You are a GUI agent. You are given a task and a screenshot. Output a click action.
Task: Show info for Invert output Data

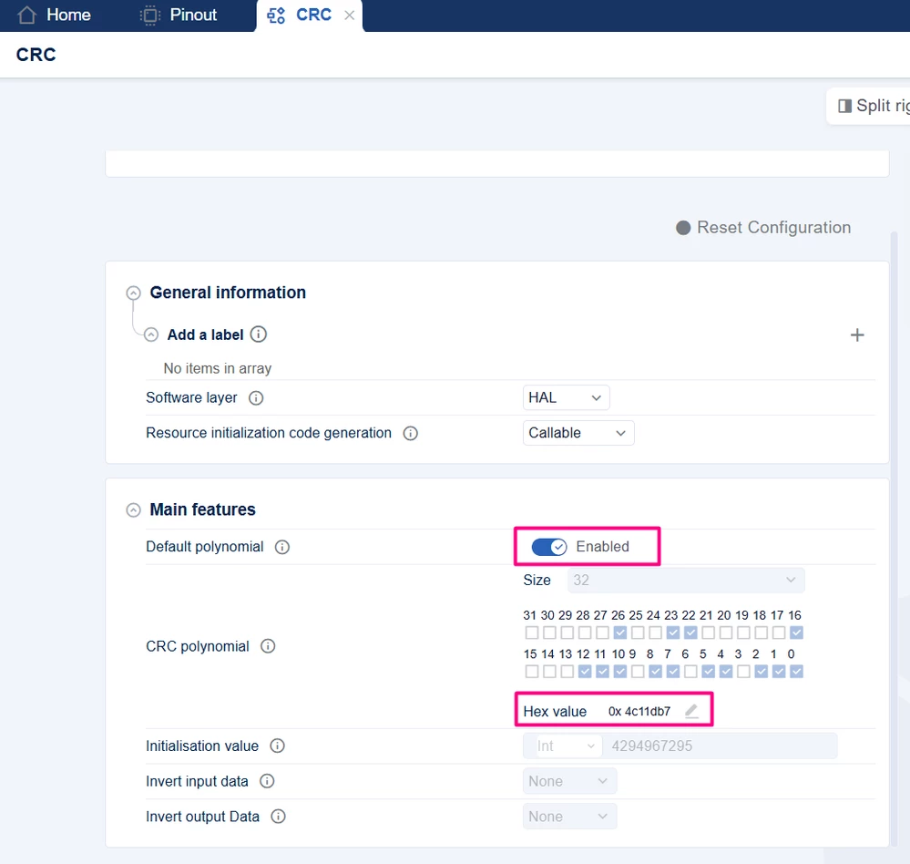279,817
